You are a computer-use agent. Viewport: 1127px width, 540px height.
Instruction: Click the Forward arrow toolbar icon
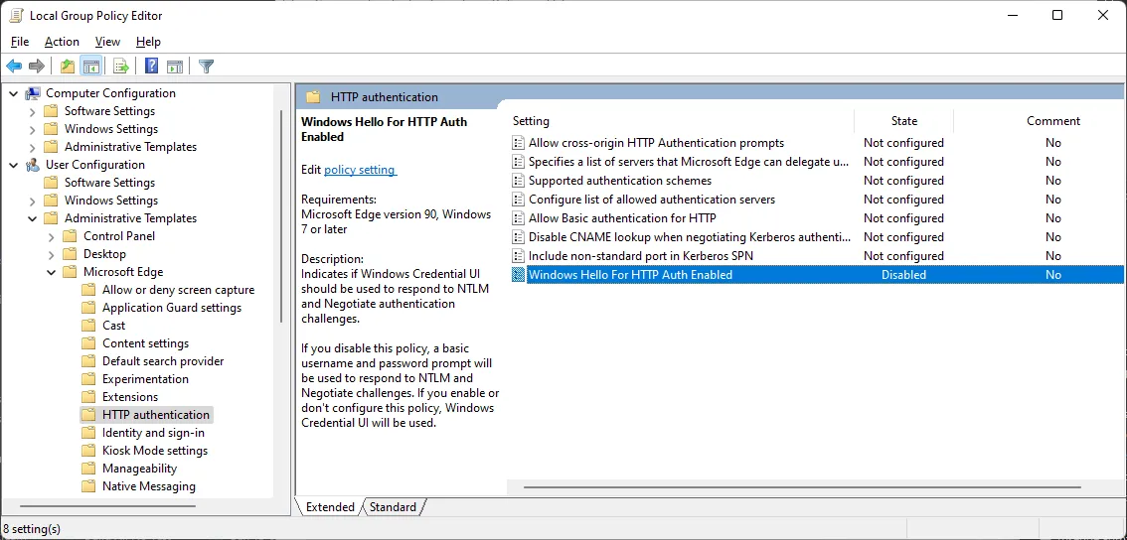coord(37,67)
